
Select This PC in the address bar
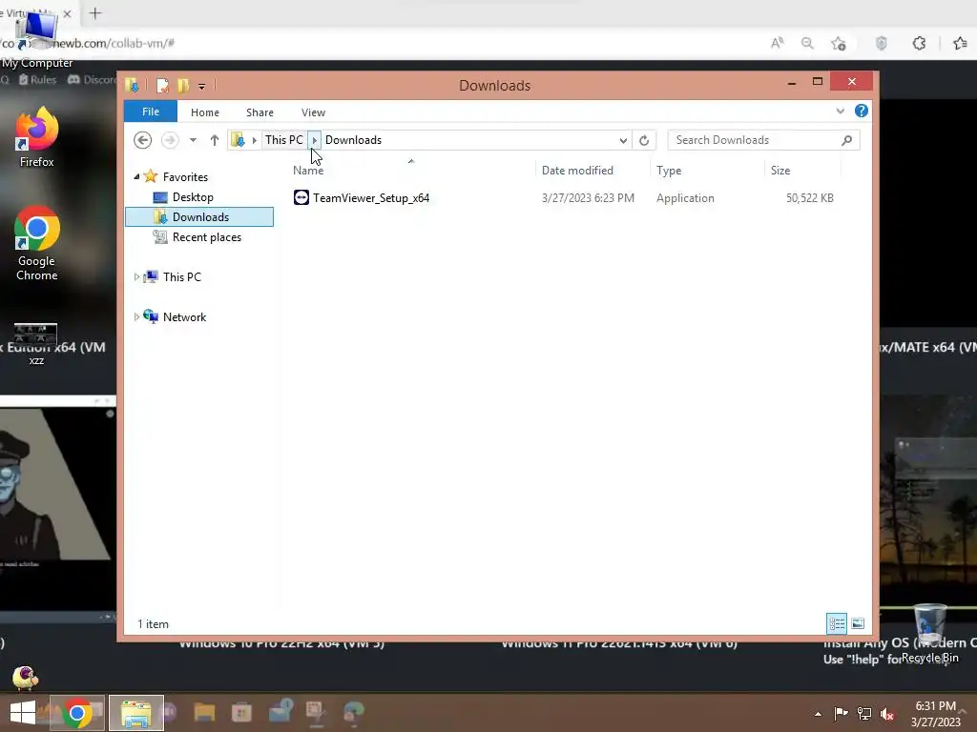pyautogui.click(x=284, y=140)
